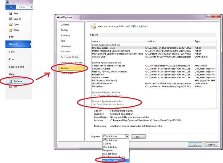Image resolution: width=223 pixels, height=163 pixels.
Task: Select Recent in the backstage menu
Action: [x=18, y=44]
